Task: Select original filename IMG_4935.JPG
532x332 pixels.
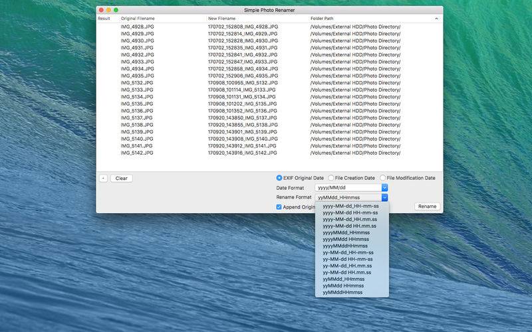Action: click(x=137, y=76)
